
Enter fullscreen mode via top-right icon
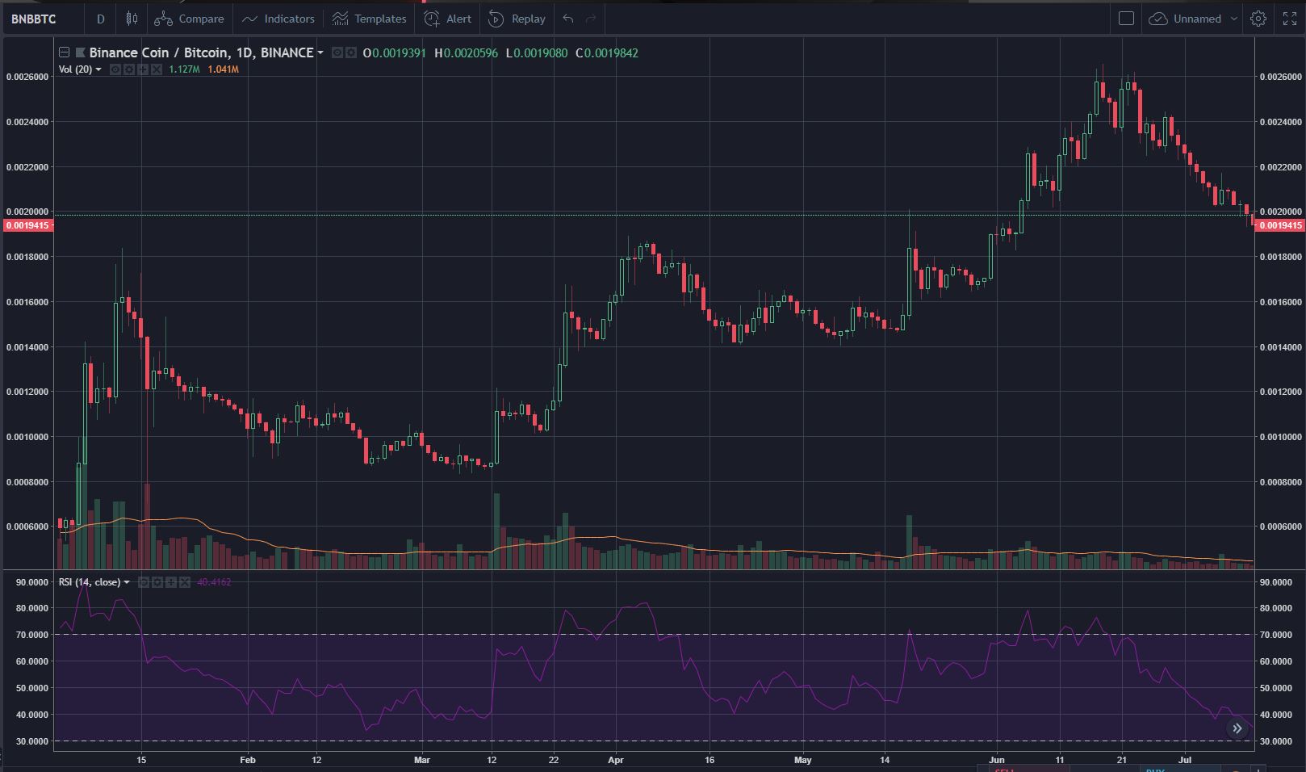click(x=1290, y=19)
